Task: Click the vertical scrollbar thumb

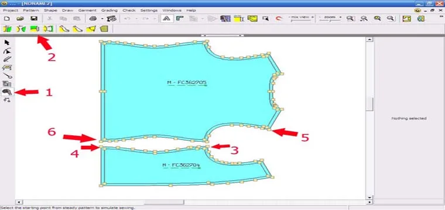Action: [x=369, y=104]
